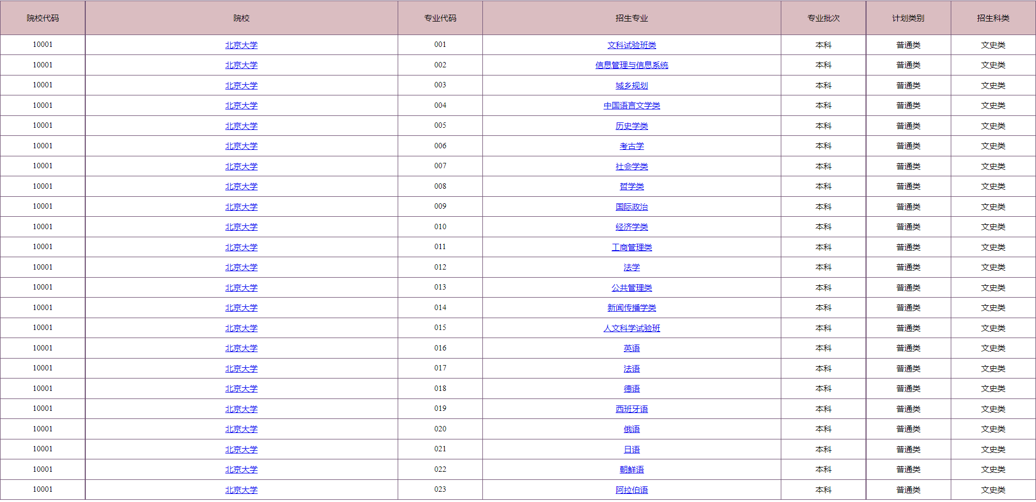Select major code cell 014
The height and width of the screenshot is (502, 1036).
(440, 308)
